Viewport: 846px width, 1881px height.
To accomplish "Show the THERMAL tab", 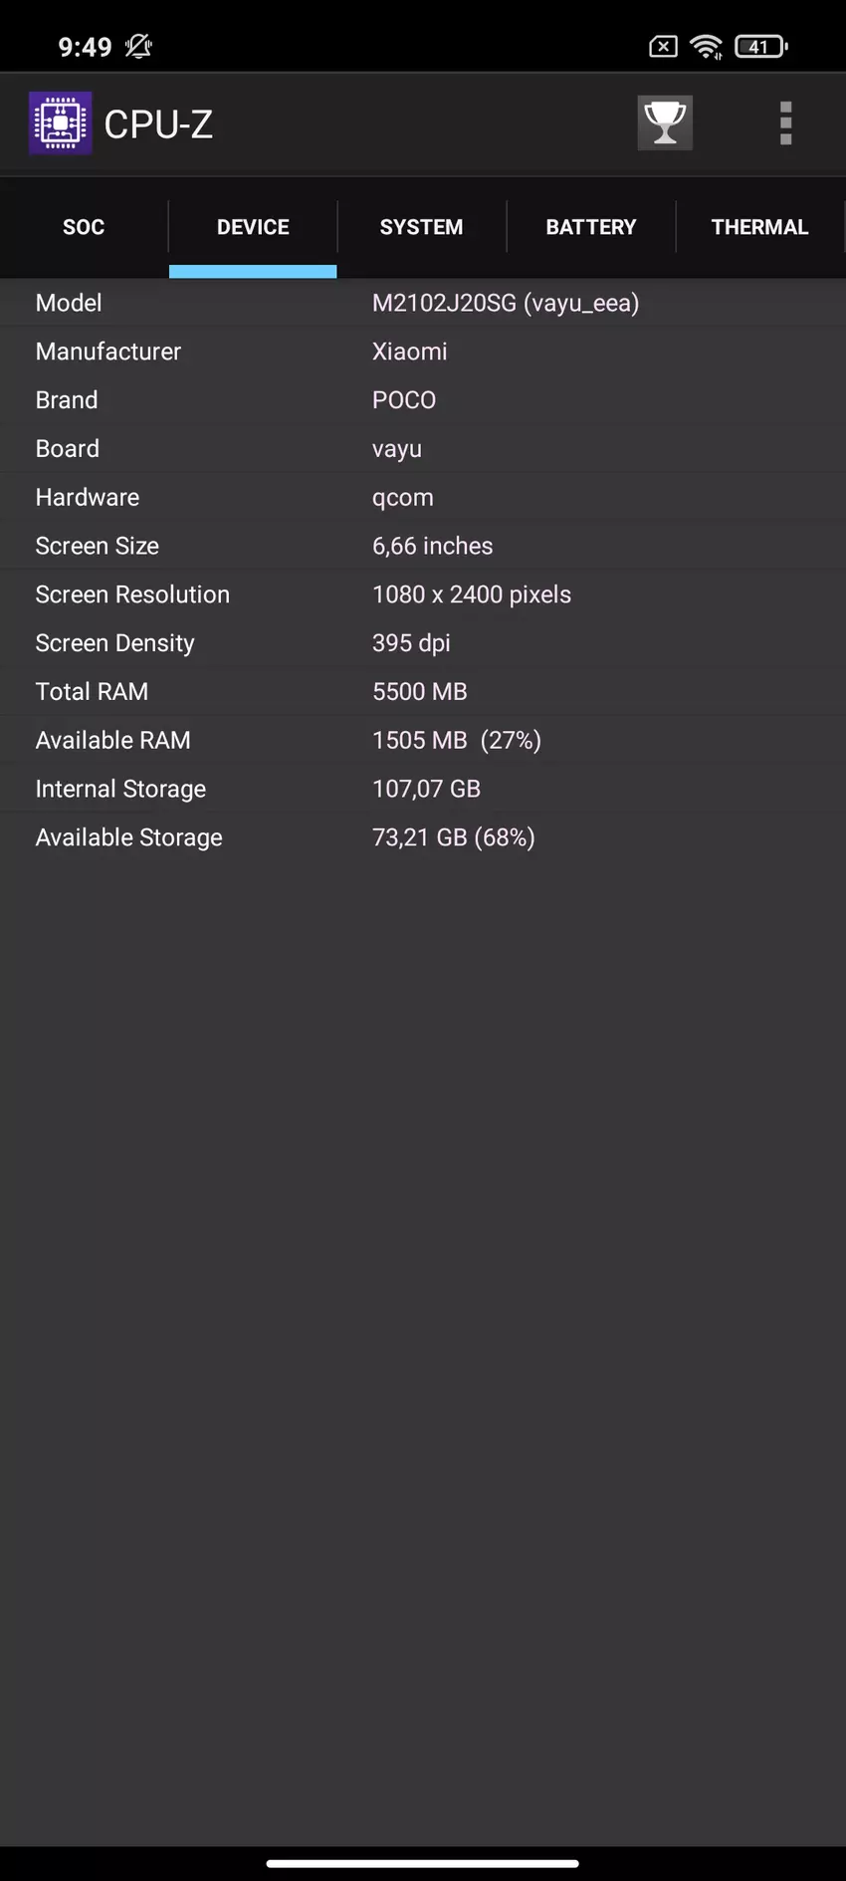I will point(759,227).
